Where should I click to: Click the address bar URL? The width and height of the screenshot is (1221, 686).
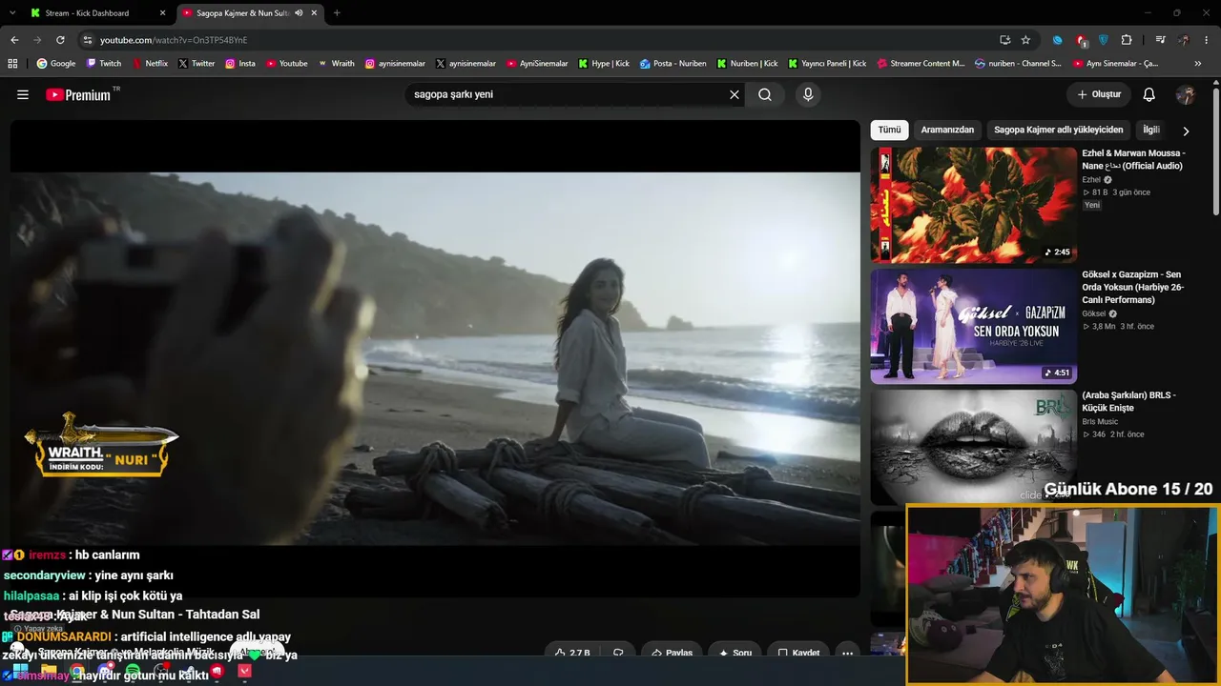pyautogui.click(x=174, y=40)
